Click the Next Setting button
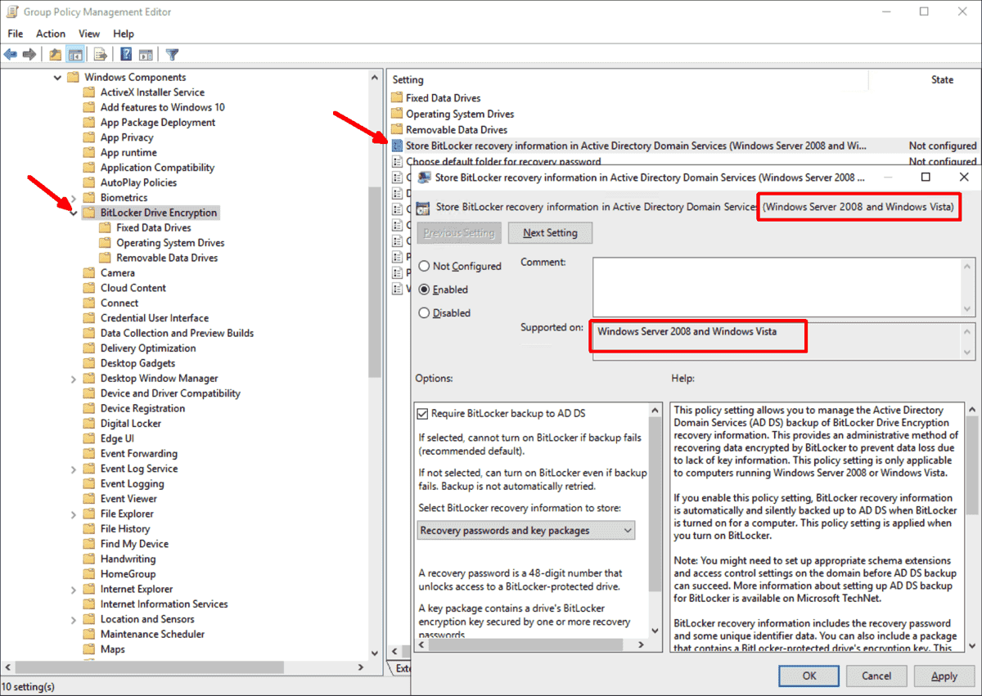The height and width of the screenshot is (696, 982). [x=550, y=232]
